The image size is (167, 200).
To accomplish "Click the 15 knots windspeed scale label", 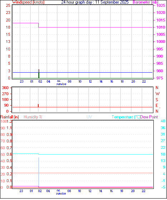I will point(8,34).
